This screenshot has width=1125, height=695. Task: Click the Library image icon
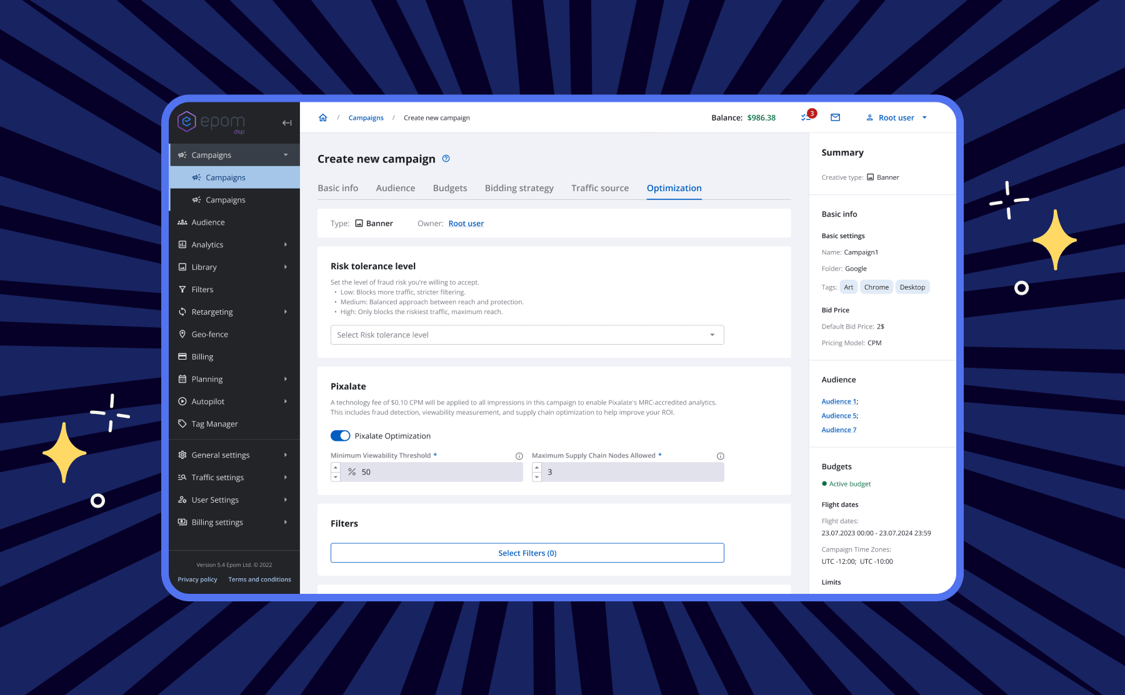pos(182,267)
